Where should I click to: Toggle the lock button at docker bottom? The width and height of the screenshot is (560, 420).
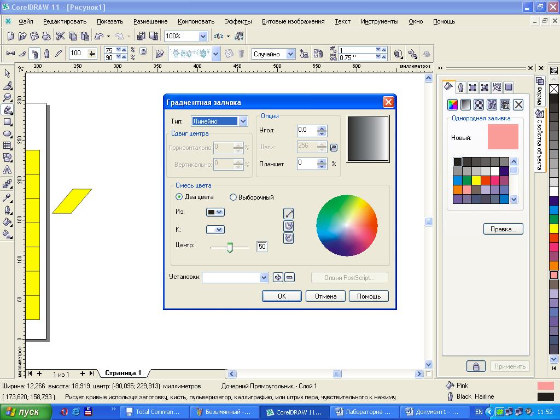pyautogui.click(x=476, y=366)
